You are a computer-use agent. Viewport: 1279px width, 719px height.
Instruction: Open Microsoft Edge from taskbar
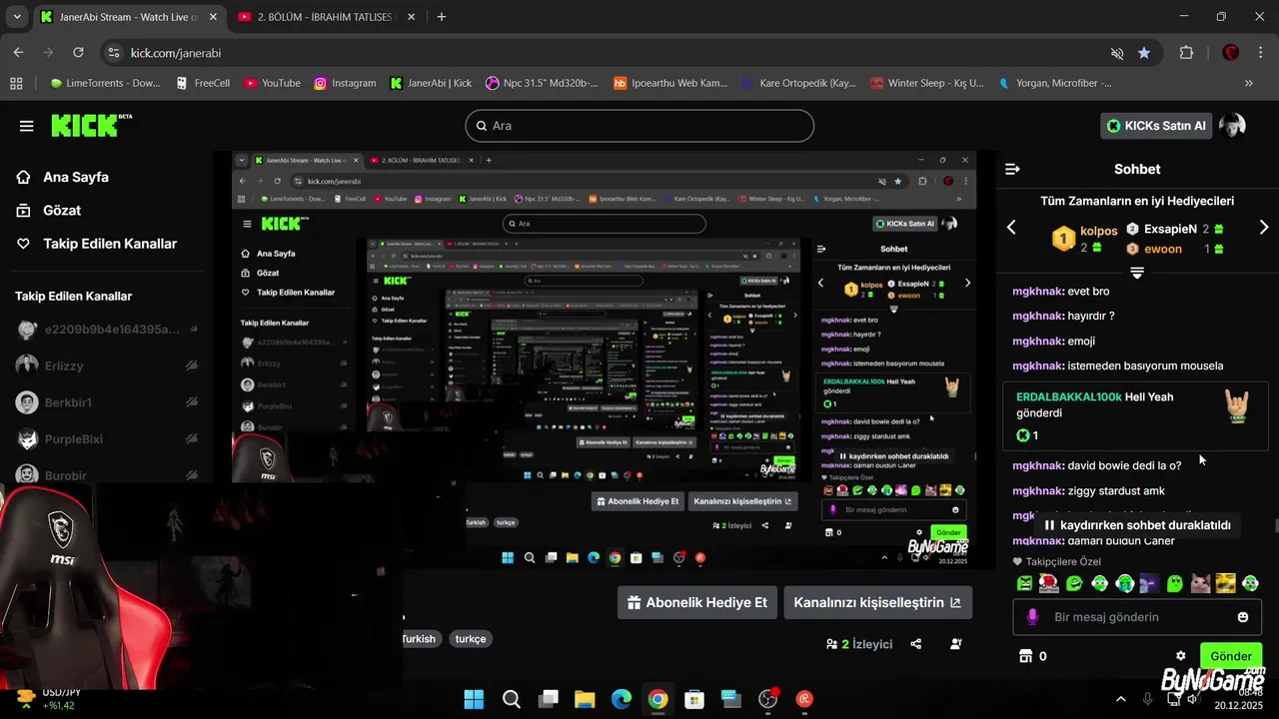[x=621, y=700]
